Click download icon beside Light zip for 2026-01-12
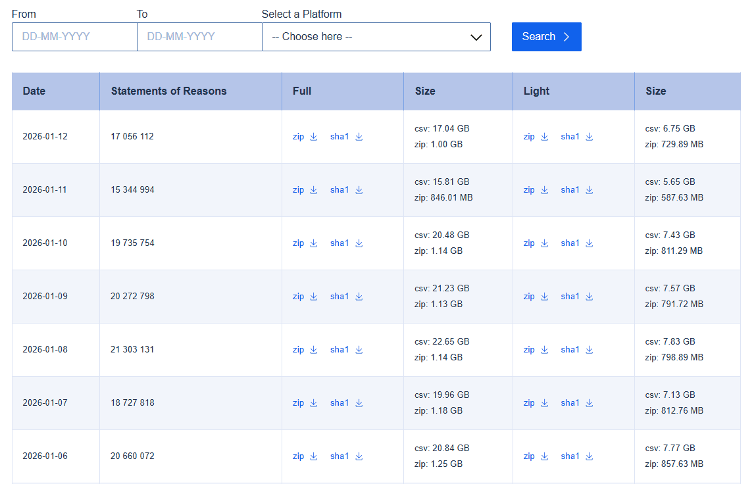This screenshot has height=484, width=754. [x=545, y=137]
